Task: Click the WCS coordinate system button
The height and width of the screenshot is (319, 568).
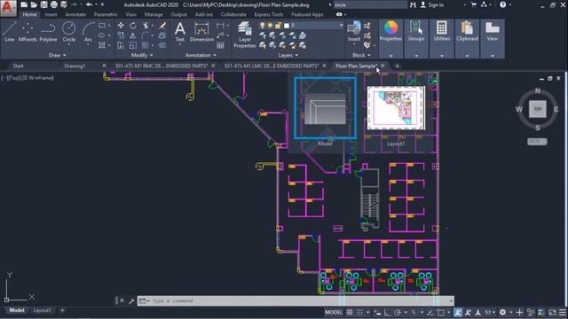Action: (537, 142)
